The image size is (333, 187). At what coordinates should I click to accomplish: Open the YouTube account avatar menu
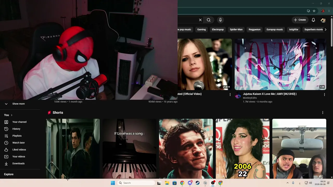323,20
